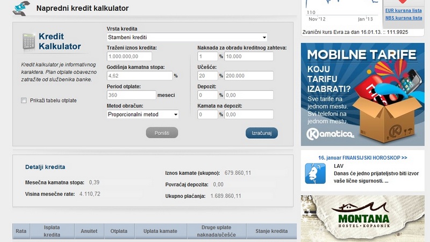Click the Kamata na depozit percent field
Screen dimensions: 430x242
[207, 115]
